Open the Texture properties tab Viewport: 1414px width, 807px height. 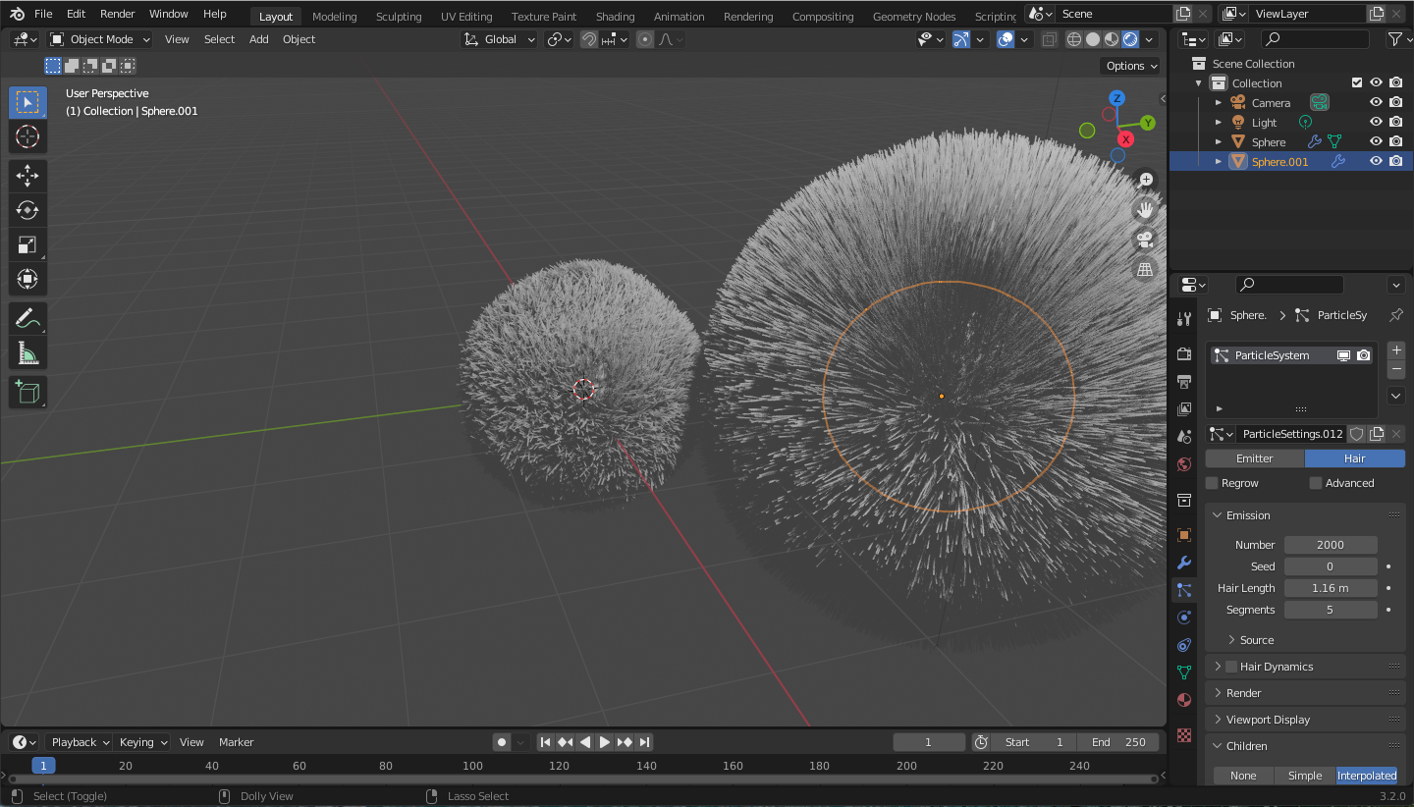[x=1184, y=734]
